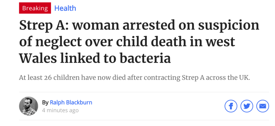Click the author's black-and-white profile photo
275x126 pixels.
click(x=29, y=106)
